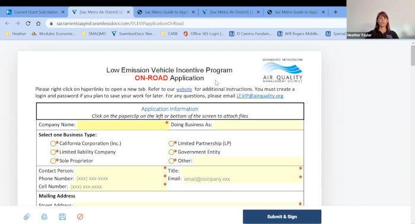Click the paperclip attach files icon
The height and width of the screenshot is (224, 415).
(x=27, y=217)
